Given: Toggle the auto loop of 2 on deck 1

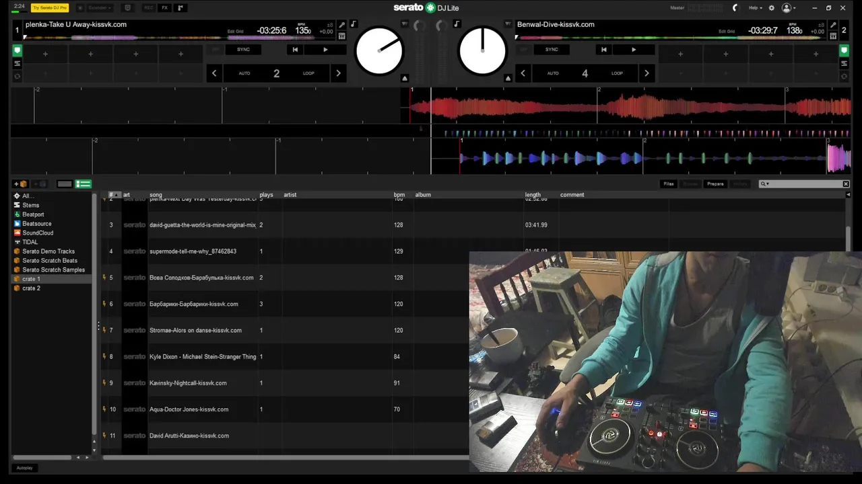Looking at the screenshot, I should [276, 73].
